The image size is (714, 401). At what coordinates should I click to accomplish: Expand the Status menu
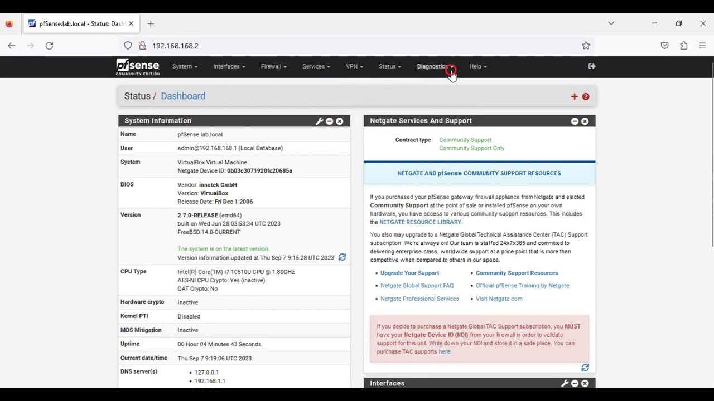[389, 66]
